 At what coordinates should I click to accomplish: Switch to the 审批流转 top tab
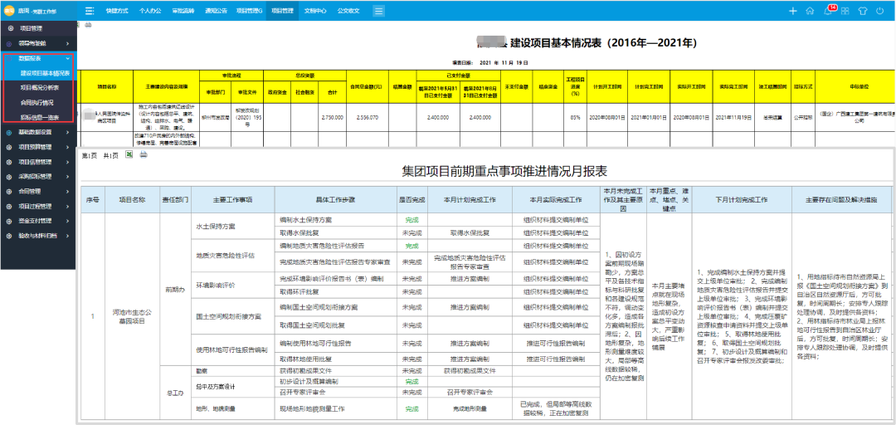[x=187, y=11]
